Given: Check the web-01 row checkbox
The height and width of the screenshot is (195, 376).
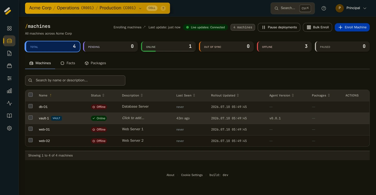Looking at the screenshot, I should pos(31,129).
